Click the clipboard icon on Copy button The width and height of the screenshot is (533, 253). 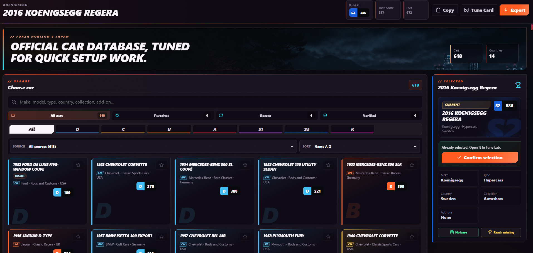(438, 10)
